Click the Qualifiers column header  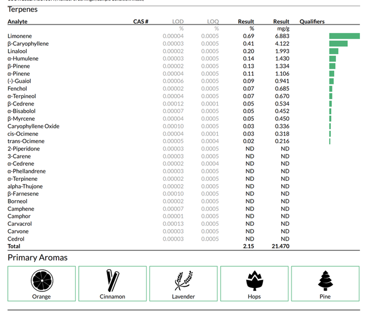pyautogui.click(x=312, y=22)
